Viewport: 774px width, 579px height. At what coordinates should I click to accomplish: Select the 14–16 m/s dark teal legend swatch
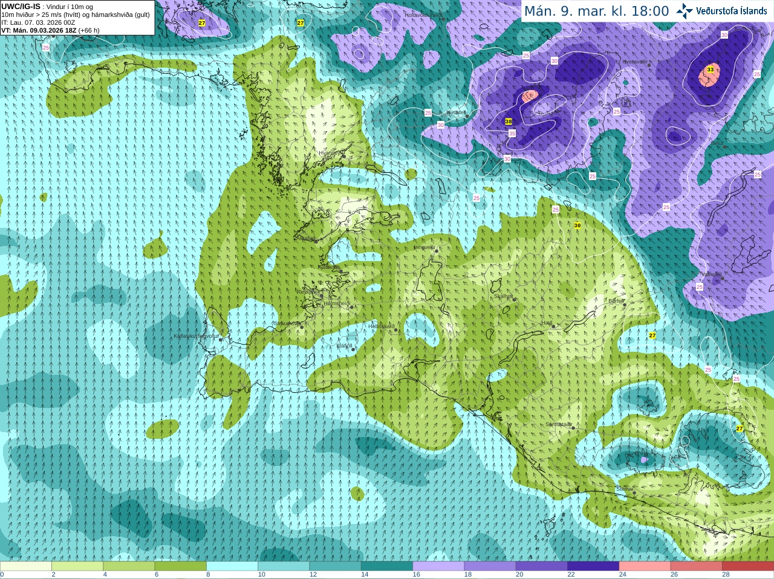pyautogui.click(x=387, y=566)
